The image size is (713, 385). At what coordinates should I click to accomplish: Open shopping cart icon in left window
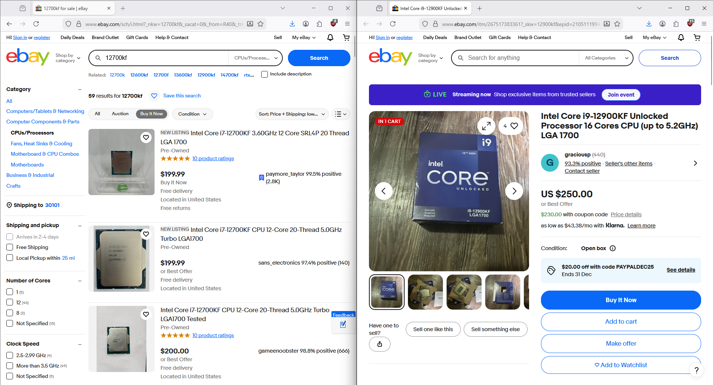[346, 38]
